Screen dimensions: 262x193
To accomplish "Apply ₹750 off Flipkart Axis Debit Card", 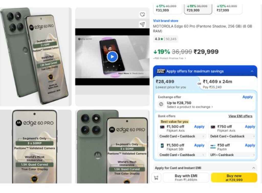I will 250,127.
